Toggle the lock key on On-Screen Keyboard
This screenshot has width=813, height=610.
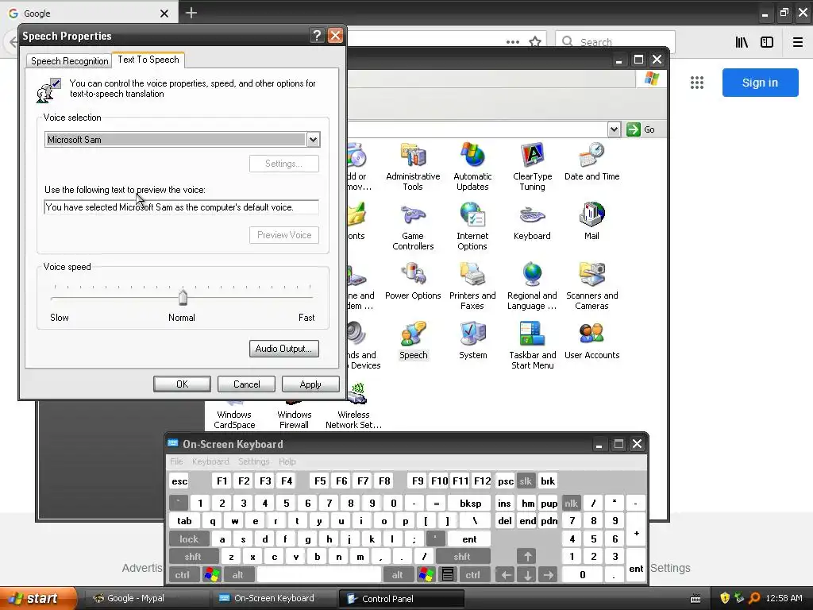pyautogui.click(x=189, y=539)
